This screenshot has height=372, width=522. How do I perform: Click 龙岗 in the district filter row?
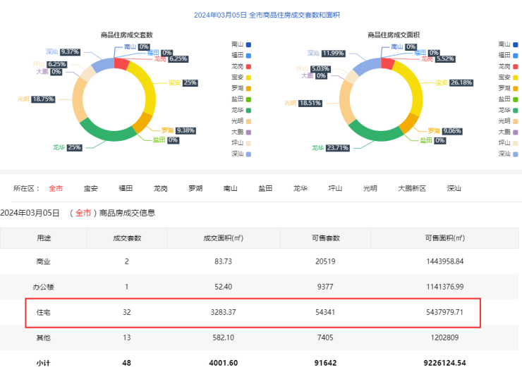click(x=161, y=188)
